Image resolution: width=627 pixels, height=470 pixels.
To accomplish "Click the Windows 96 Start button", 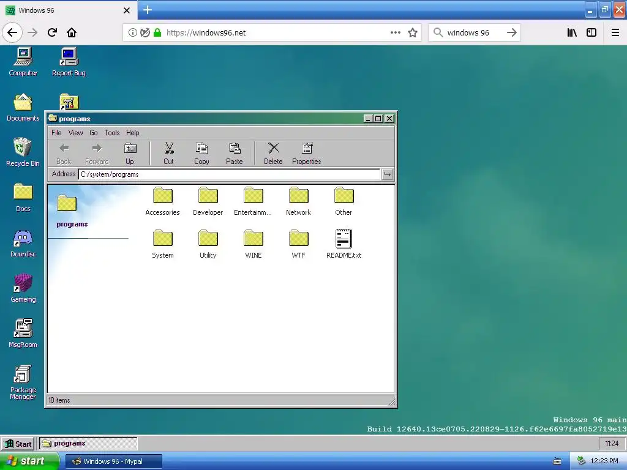I will (x=18, y=444).
